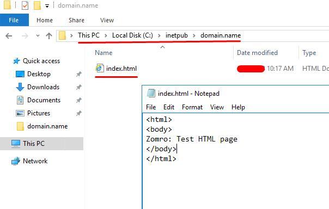The width and height of the screenshot is (329, 209).
Task: Select domain.name in the address breadcrumb
Action: 221,35
